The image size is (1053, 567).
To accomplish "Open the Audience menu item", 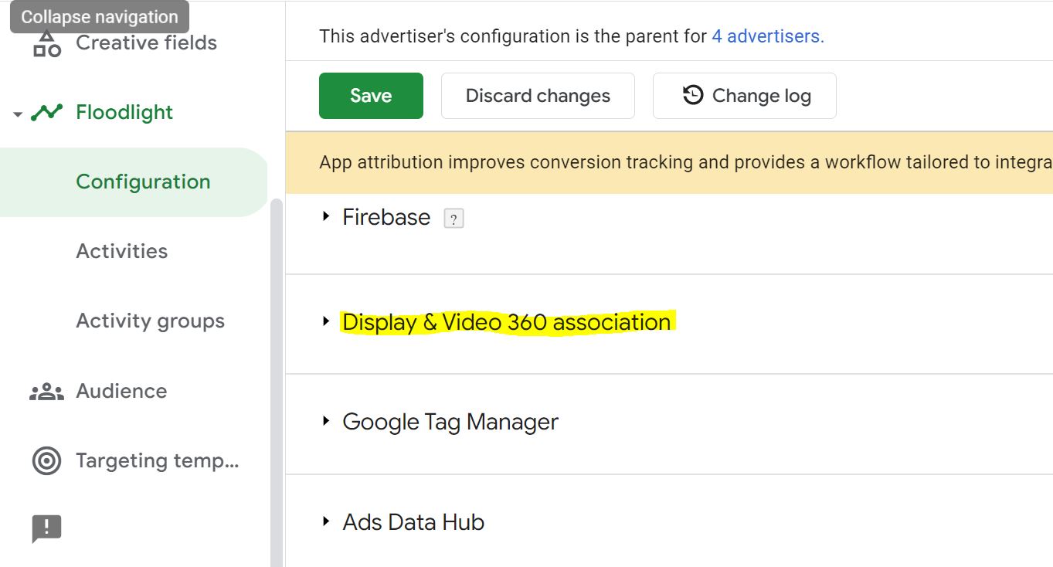I will coord(121,391).
